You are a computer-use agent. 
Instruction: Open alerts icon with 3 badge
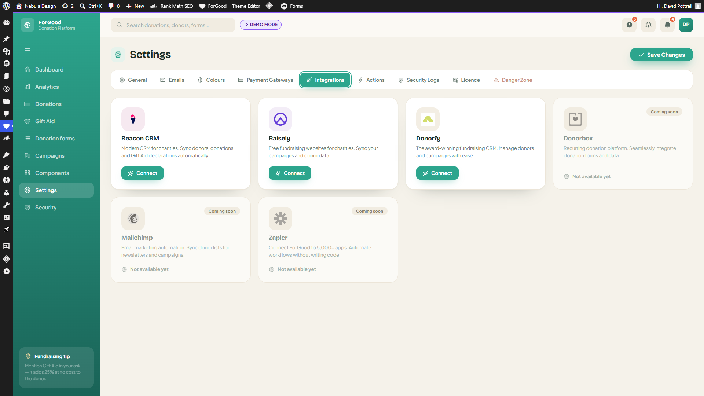click(629, 25)
